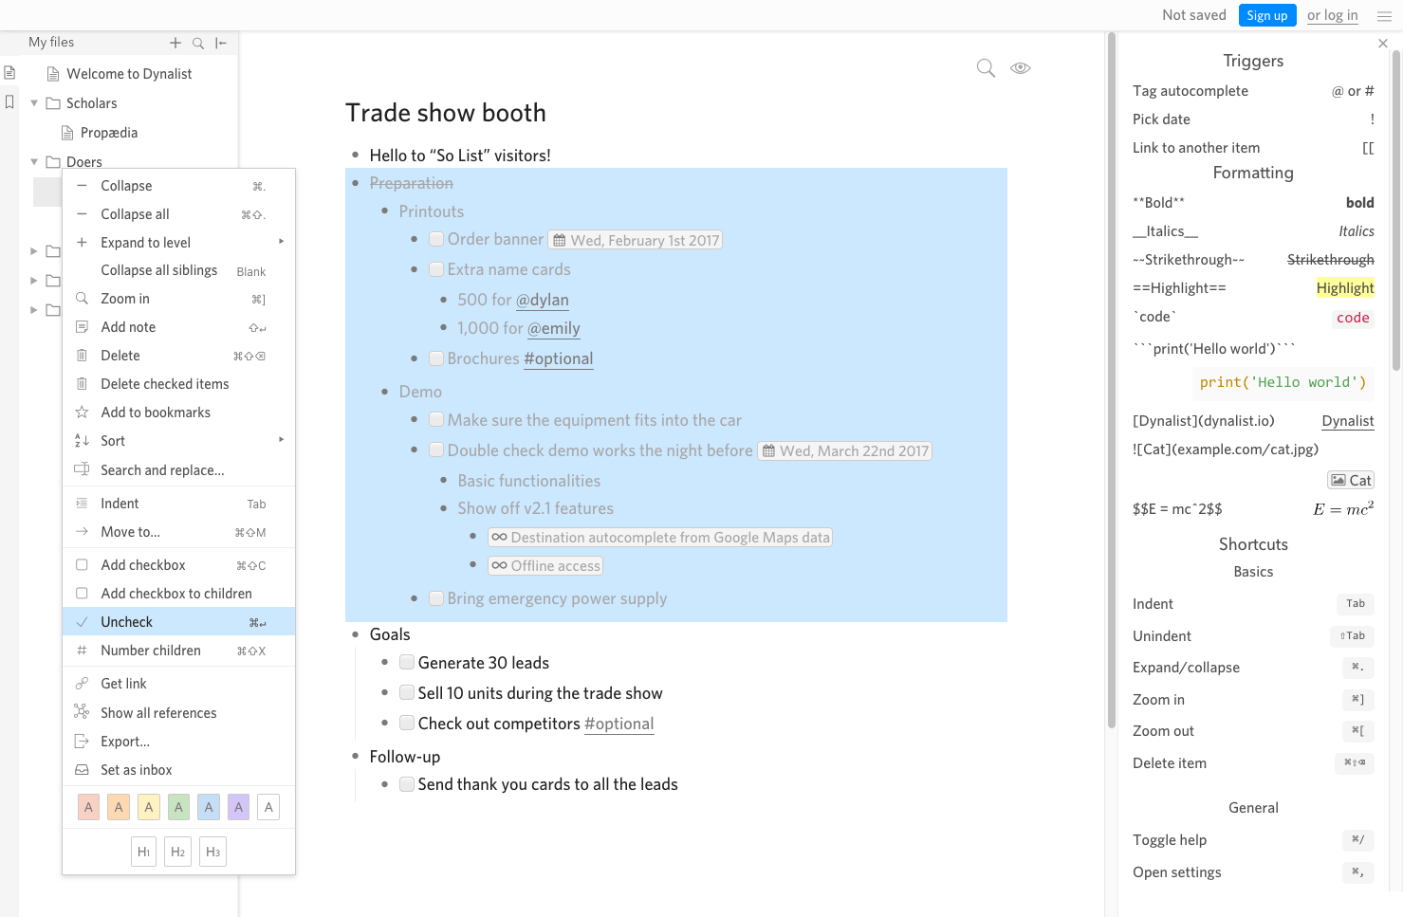
Task: Apply purple color label
Action: pyautogui.click(x=239, y=808)
